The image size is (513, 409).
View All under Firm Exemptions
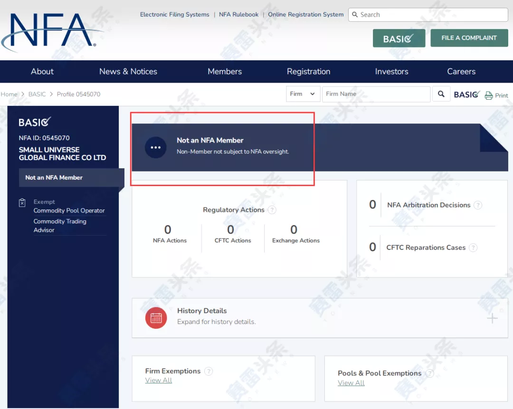tap(159, 380)
